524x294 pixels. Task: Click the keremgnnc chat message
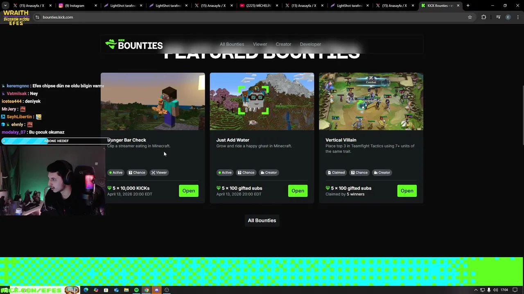pyautogui.click(x=53, y=86)
